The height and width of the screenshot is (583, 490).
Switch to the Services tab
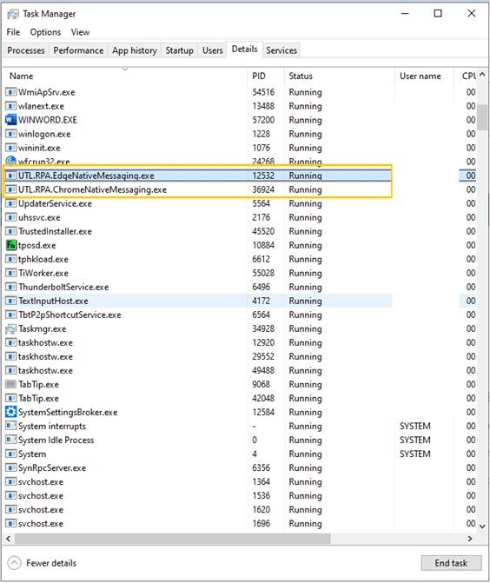coord(281,50)
